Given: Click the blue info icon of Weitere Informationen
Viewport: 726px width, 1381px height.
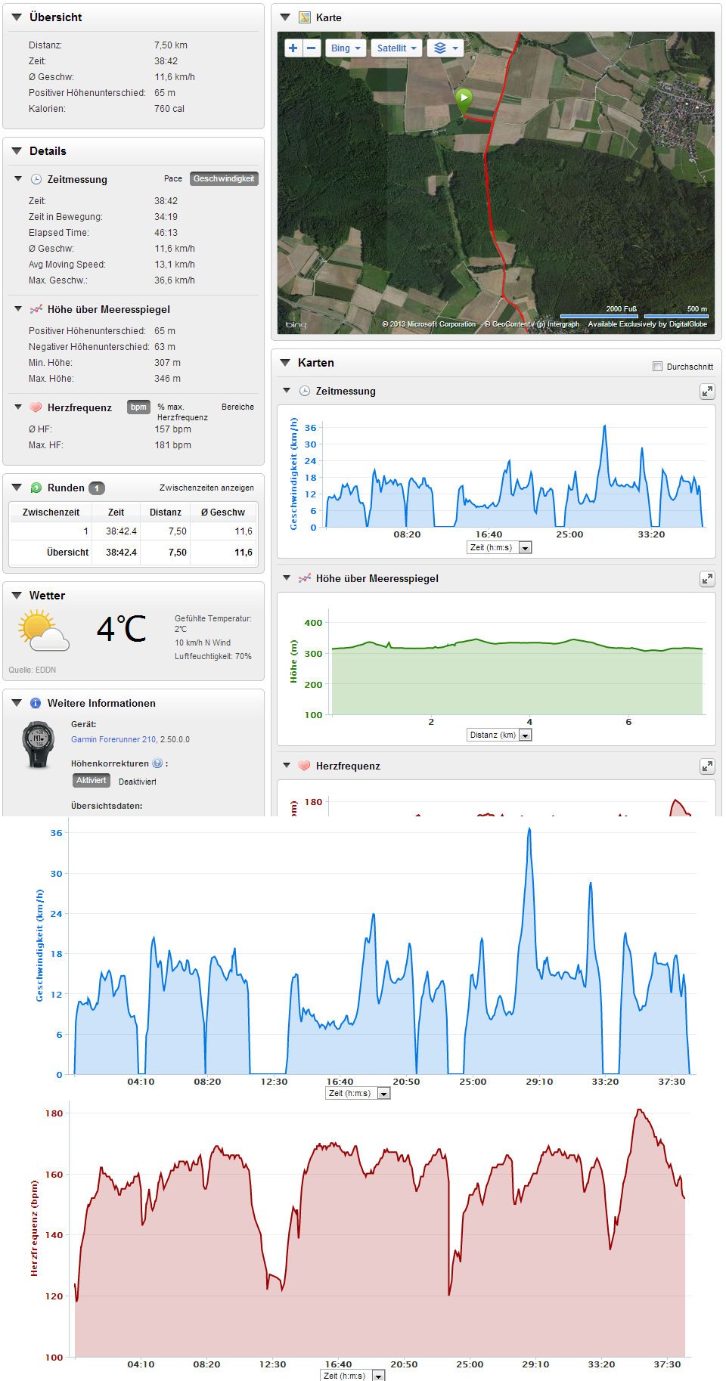Looking at the screenshot, I should pyautogui.click(x=36, y=703).
